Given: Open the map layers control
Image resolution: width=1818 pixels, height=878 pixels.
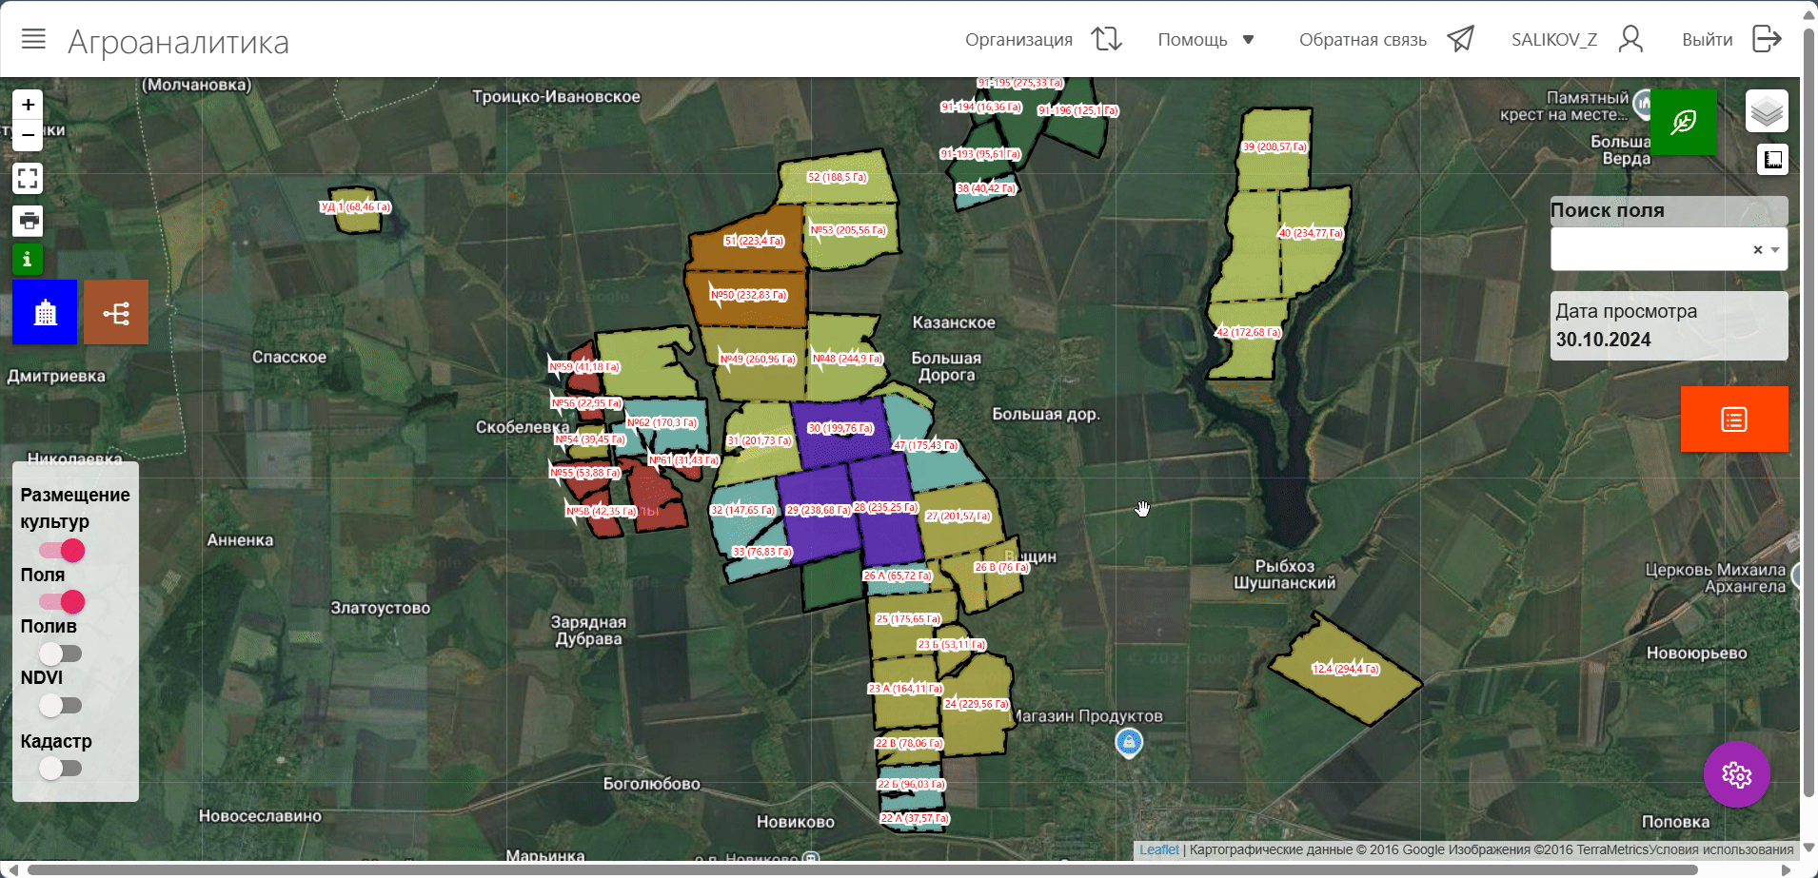Looking at the screenshot, I should (1767, 112).
